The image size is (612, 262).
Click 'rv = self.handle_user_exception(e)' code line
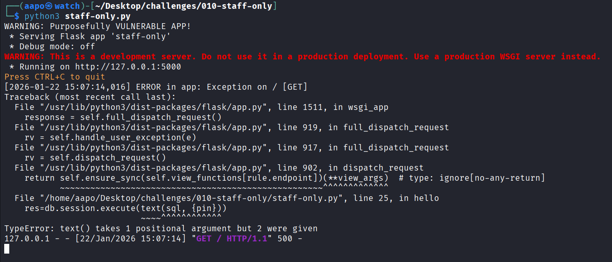110,137
